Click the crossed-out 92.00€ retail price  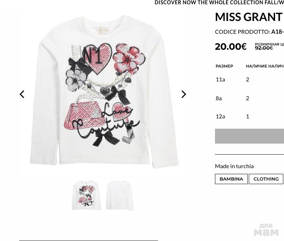[x=264, y=48]
